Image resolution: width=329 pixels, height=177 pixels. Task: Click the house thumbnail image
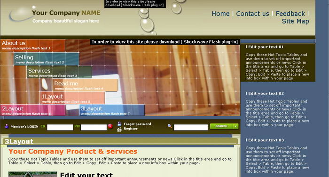33,174
